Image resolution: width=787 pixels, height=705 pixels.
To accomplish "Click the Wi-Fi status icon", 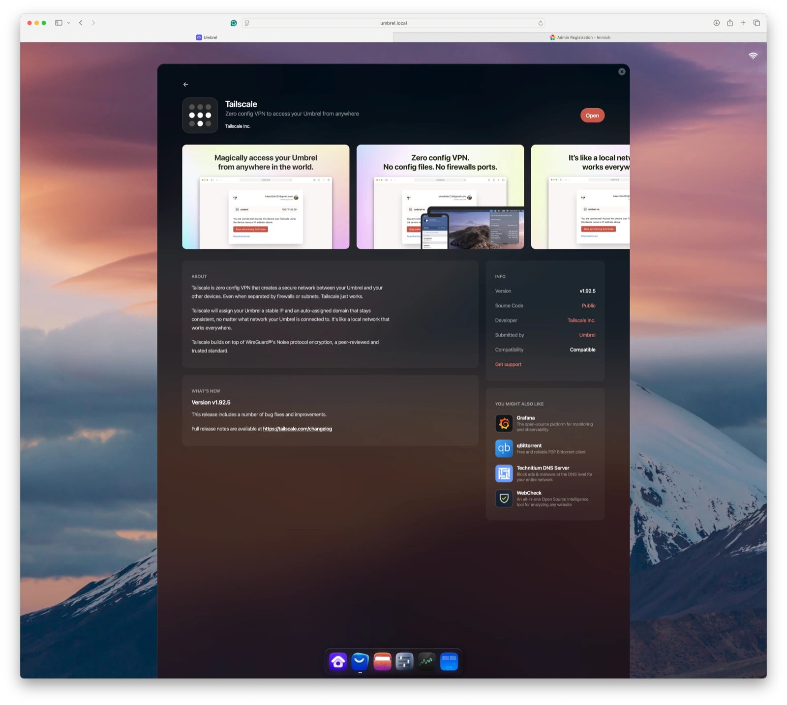I will 753,56.
